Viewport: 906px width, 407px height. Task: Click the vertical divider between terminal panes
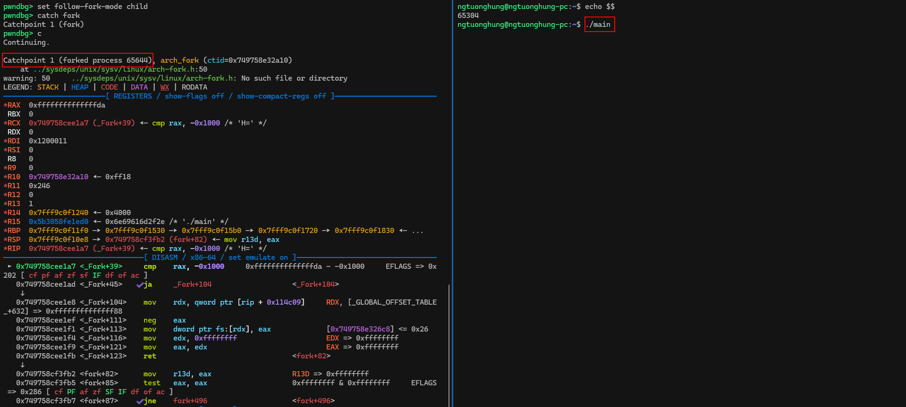click(x=452, y=203)
